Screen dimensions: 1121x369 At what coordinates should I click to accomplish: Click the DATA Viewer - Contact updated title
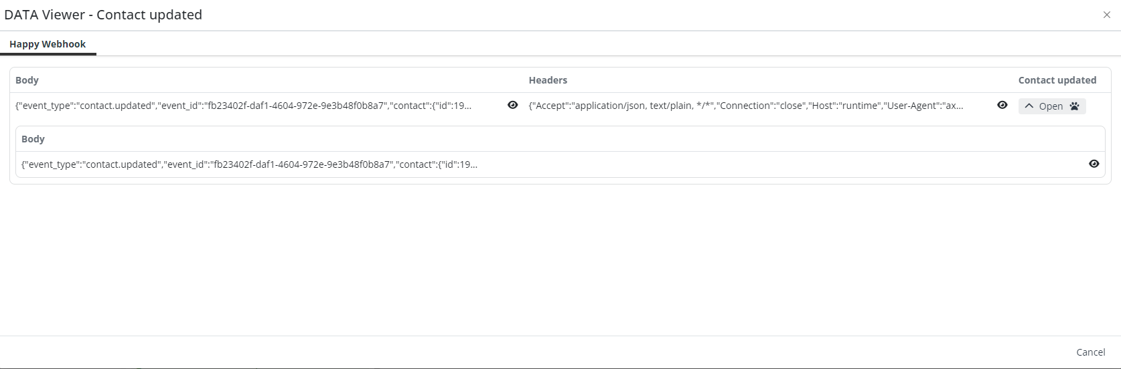(x=103, y=15)
